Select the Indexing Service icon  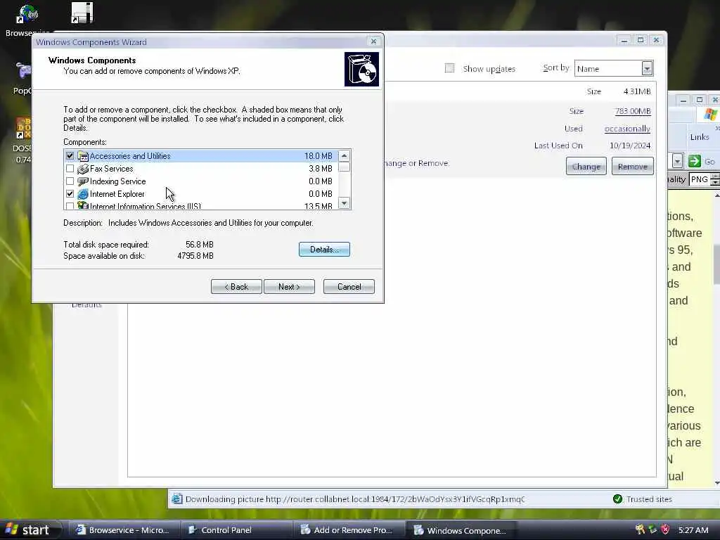click(83, 181)
